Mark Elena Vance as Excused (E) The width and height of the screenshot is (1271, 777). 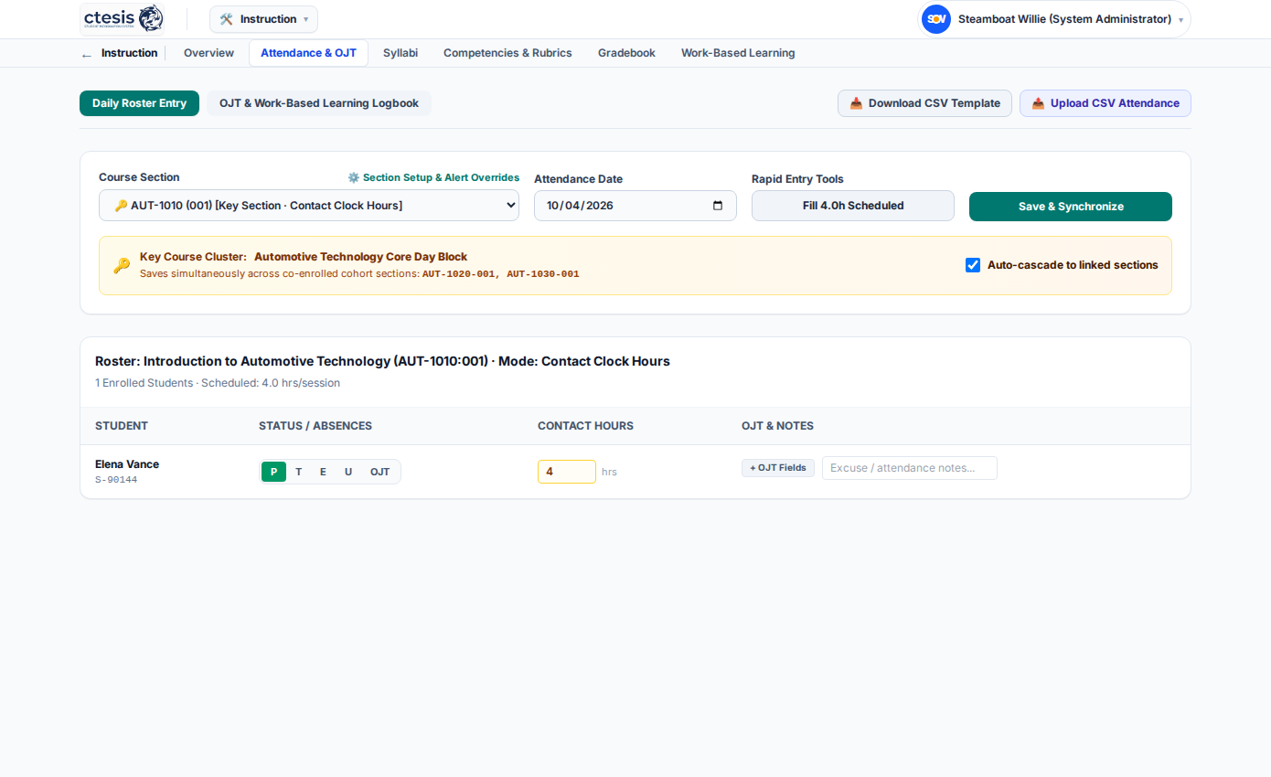(x=323, y=472)
